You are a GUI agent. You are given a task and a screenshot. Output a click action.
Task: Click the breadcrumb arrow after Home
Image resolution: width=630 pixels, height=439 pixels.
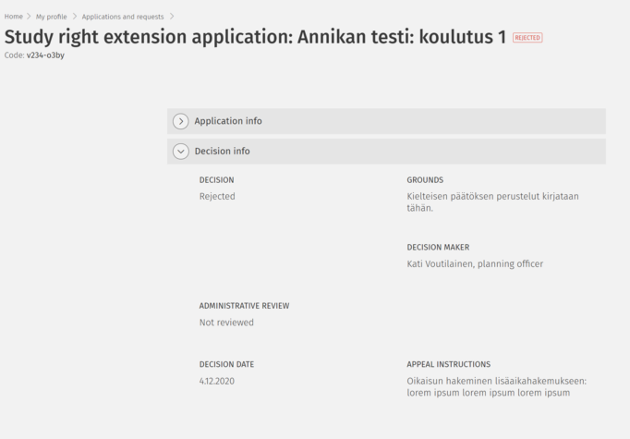(29, 17)
